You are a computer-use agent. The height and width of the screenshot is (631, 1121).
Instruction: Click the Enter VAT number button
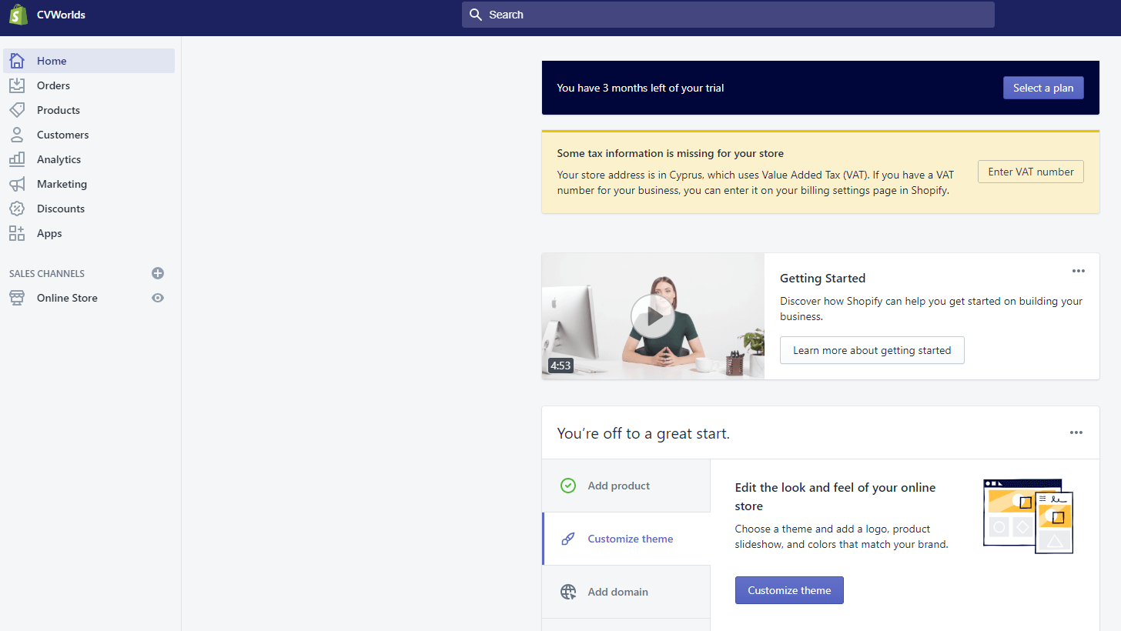point(1031,172)
